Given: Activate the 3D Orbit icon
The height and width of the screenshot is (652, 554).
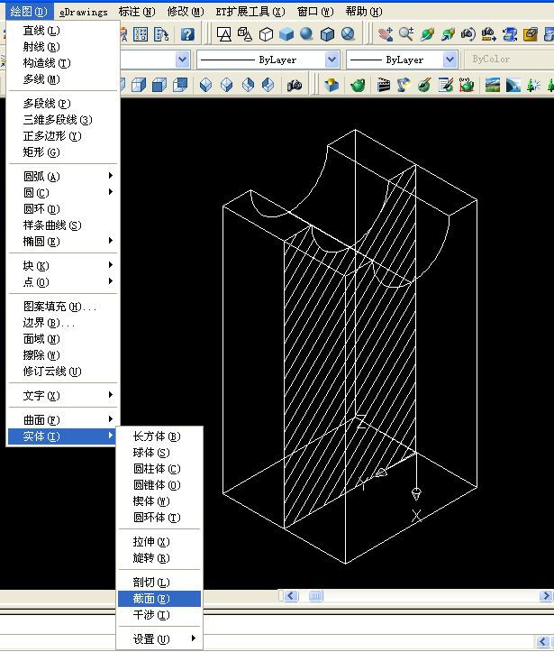Looking at the screenshot, I should point(427,34).
